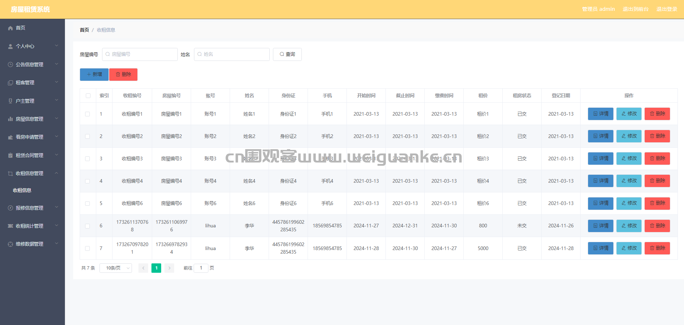The width and height of the screenshot is (684, 325).
Task: Edit the row with 租价 800
Action: pos(629,226)
